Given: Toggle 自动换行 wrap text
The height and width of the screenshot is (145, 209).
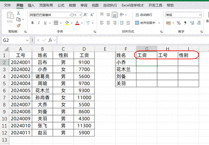Looking at the screenshot, I should 144,15.
